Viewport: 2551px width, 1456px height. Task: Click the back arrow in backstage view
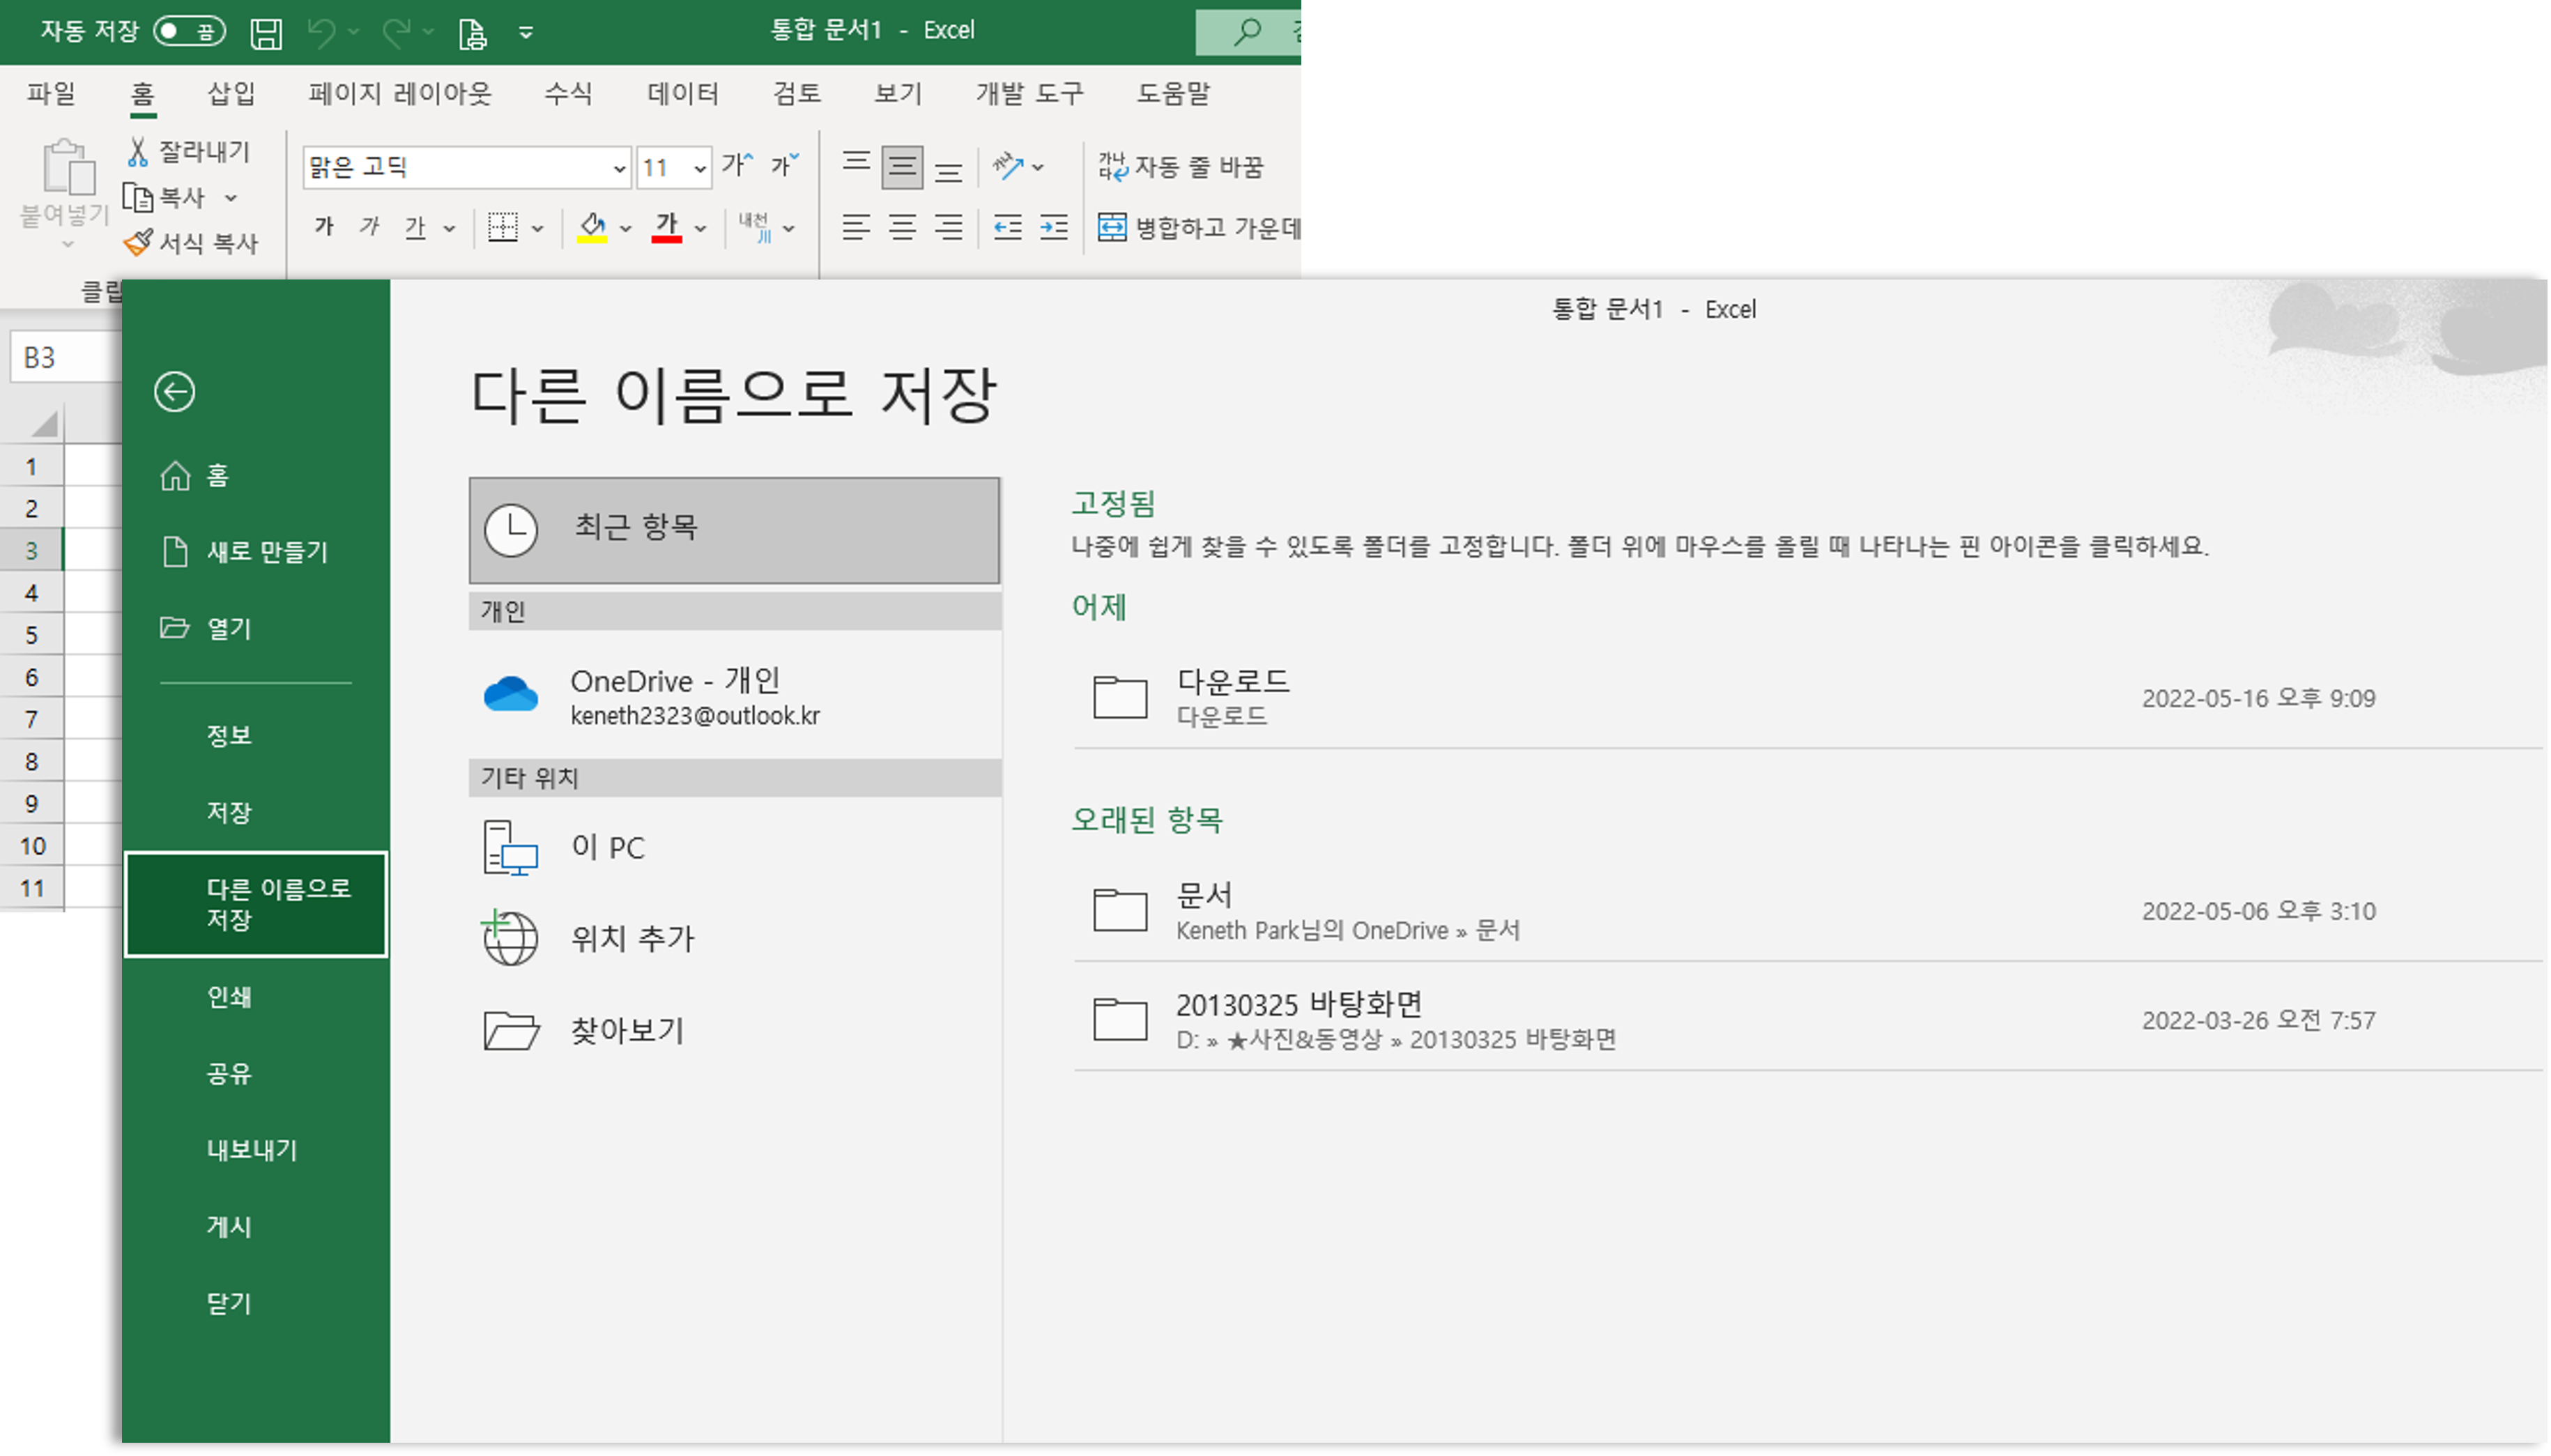click(174, 391)
